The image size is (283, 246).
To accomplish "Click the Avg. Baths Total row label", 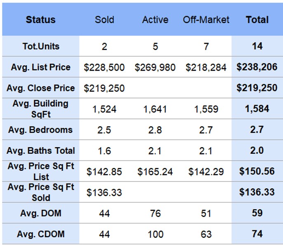I will [40, 150].
